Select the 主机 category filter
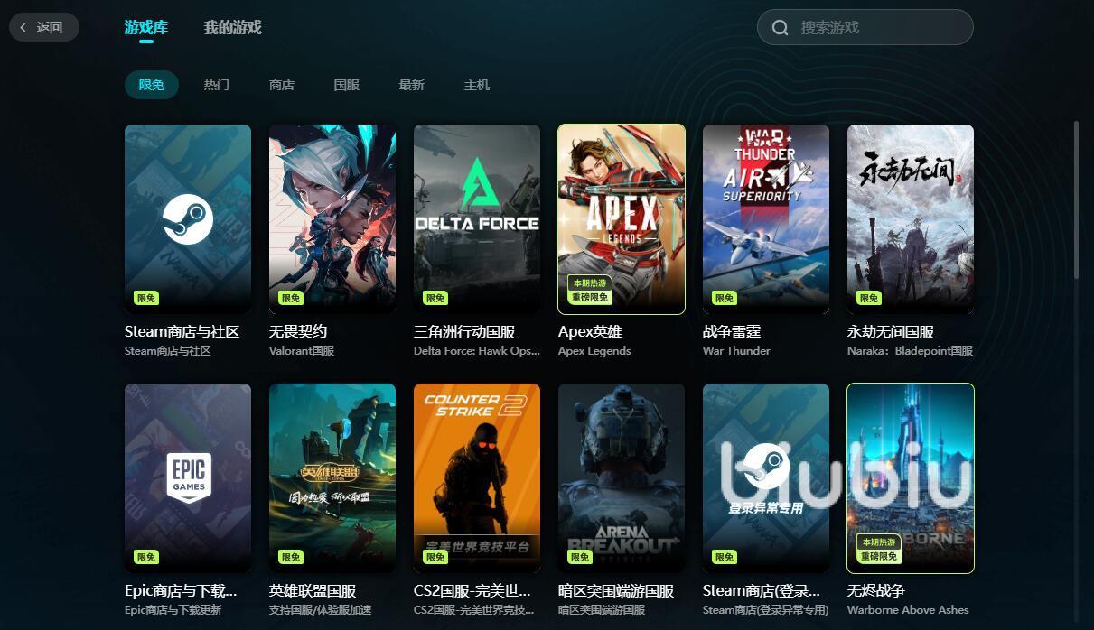 point(477,85)
